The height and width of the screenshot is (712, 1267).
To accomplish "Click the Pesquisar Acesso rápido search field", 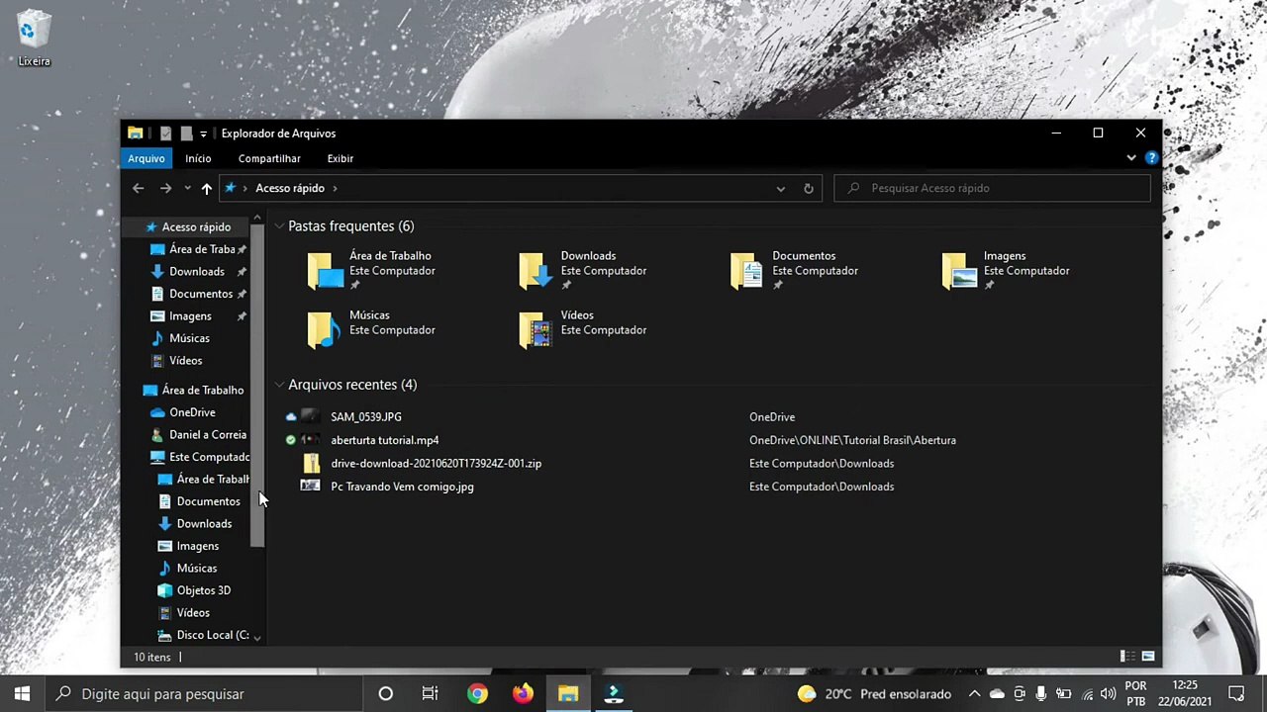I will [x=993, y=188].
